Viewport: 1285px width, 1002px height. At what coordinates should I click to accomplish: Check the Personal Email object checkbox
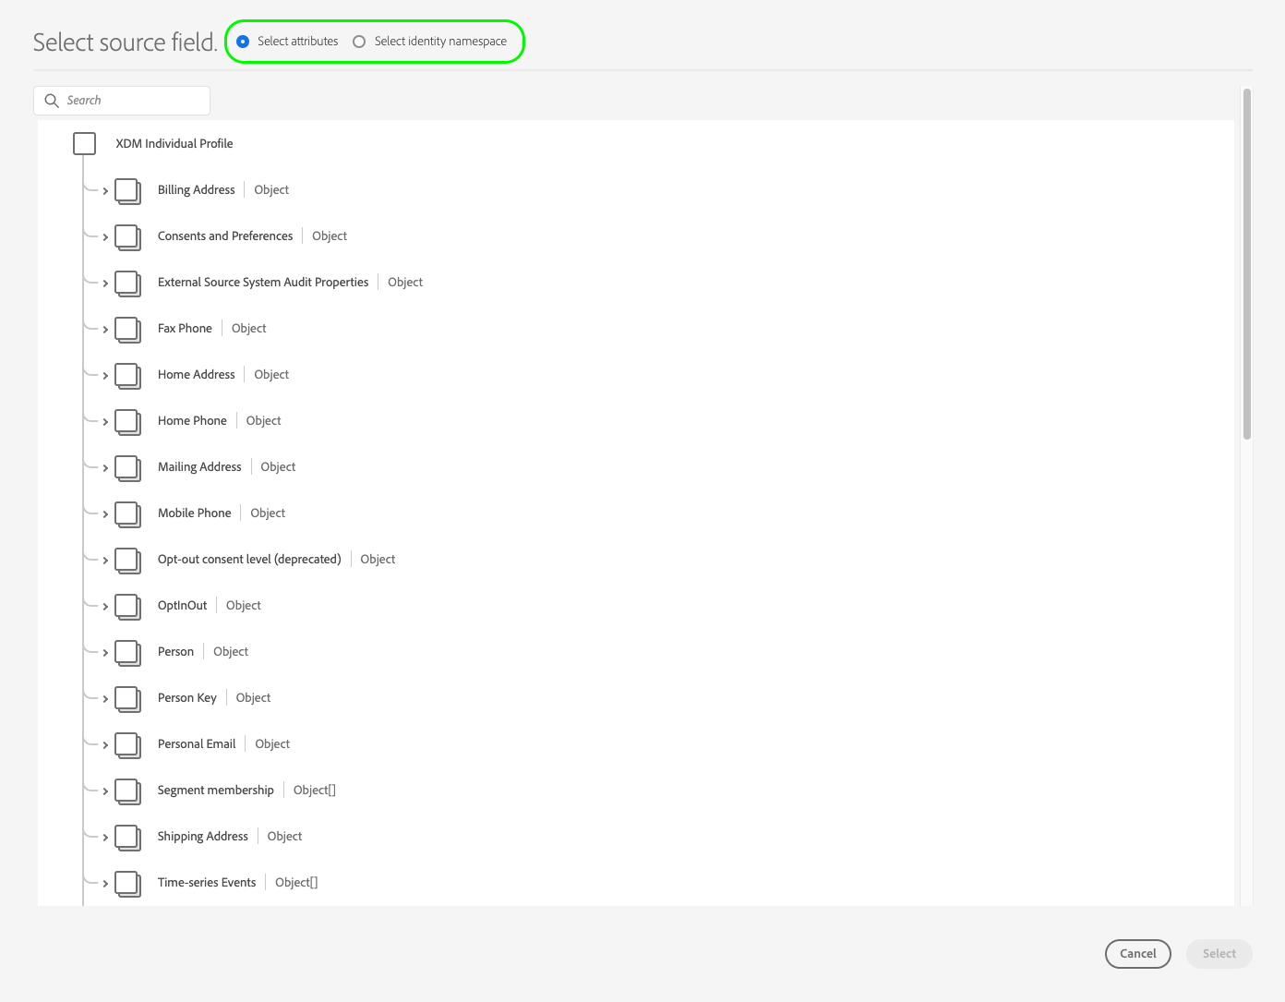click(127, 745)
